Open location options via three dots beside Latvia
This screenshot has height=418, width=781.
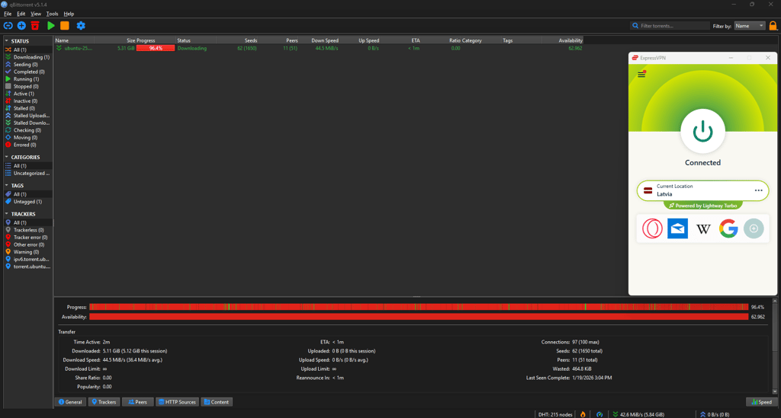point(758,190)
